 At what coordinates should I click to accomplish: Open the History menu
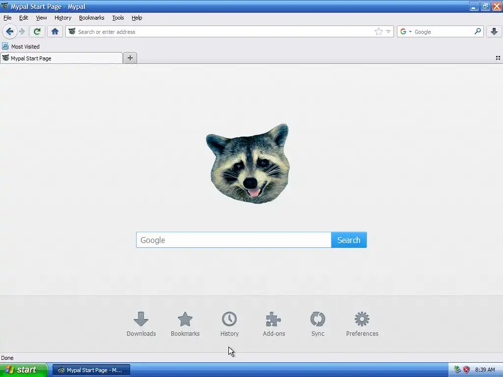pyautogui.click(x=63, y=18)
